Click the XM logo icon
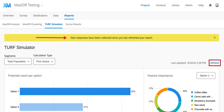 [7, 5]
